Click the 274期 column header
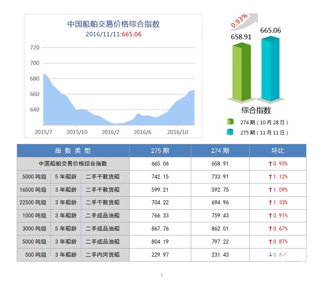 coord(220,150)
